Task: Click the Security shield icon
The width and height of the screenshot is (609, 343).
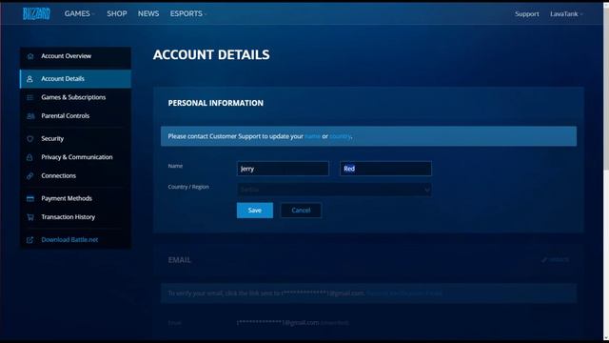Action: coord(29,139)
